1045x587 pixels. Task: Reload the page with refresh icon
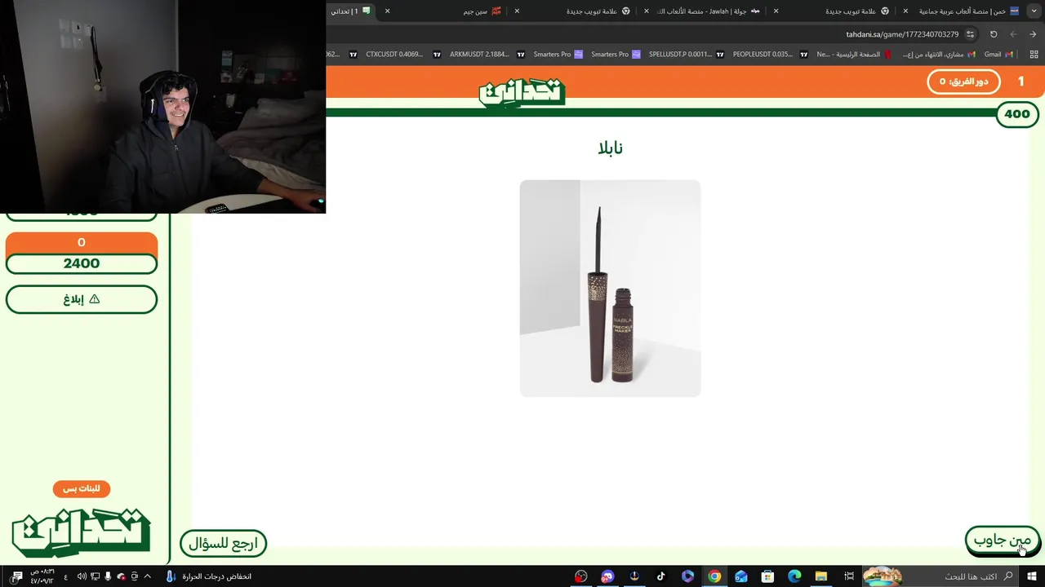[x=994, y=34]
